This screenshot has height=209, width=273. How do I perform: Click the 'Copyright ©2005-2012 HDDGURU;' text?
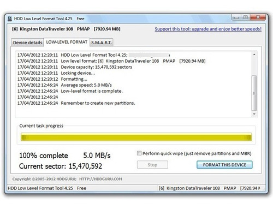(44, 179)
